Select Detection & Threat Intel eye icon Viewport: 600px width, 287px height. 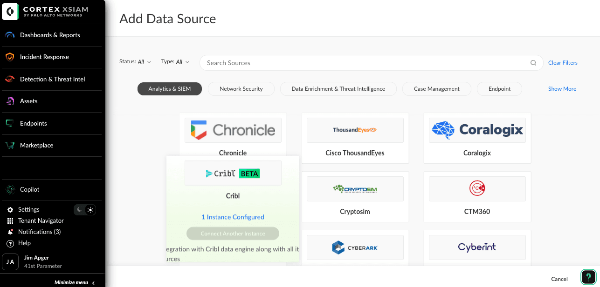(10, 79)
